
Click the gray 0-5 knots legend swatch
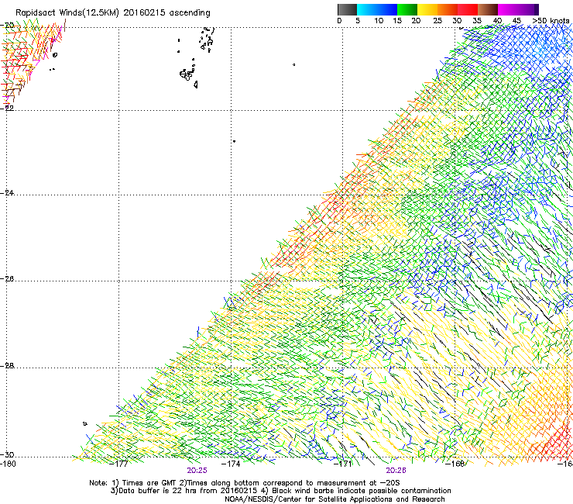347,9
